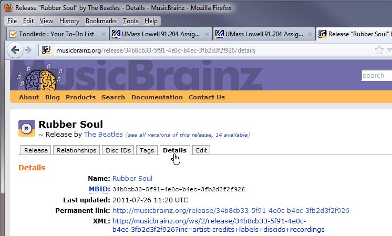Viewport: 392px width, 236px height.
Task: Open the Products navigation link
Action: tap(80, 97)
